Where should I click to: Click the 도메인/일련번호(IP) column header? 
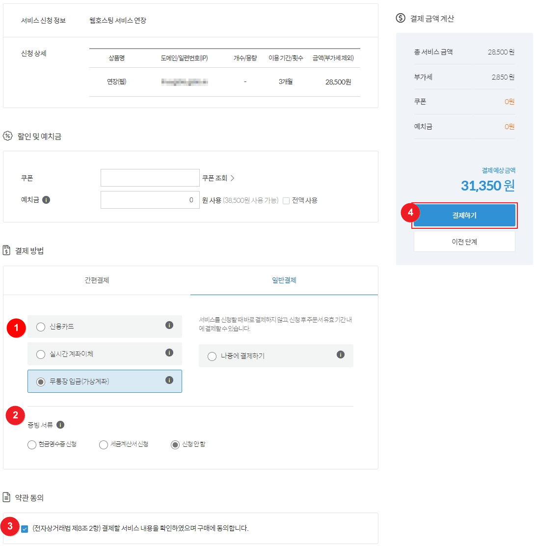184,58
